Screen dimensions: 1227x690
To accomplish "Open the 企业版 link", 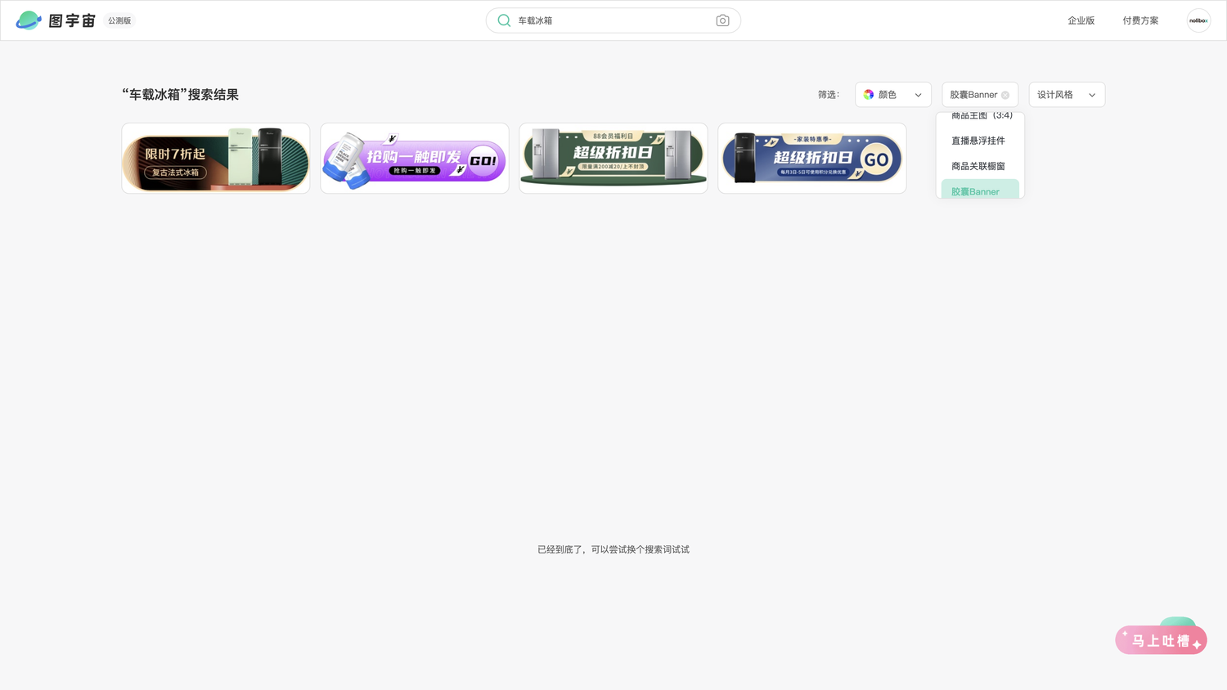I will tap(1081, 20).
